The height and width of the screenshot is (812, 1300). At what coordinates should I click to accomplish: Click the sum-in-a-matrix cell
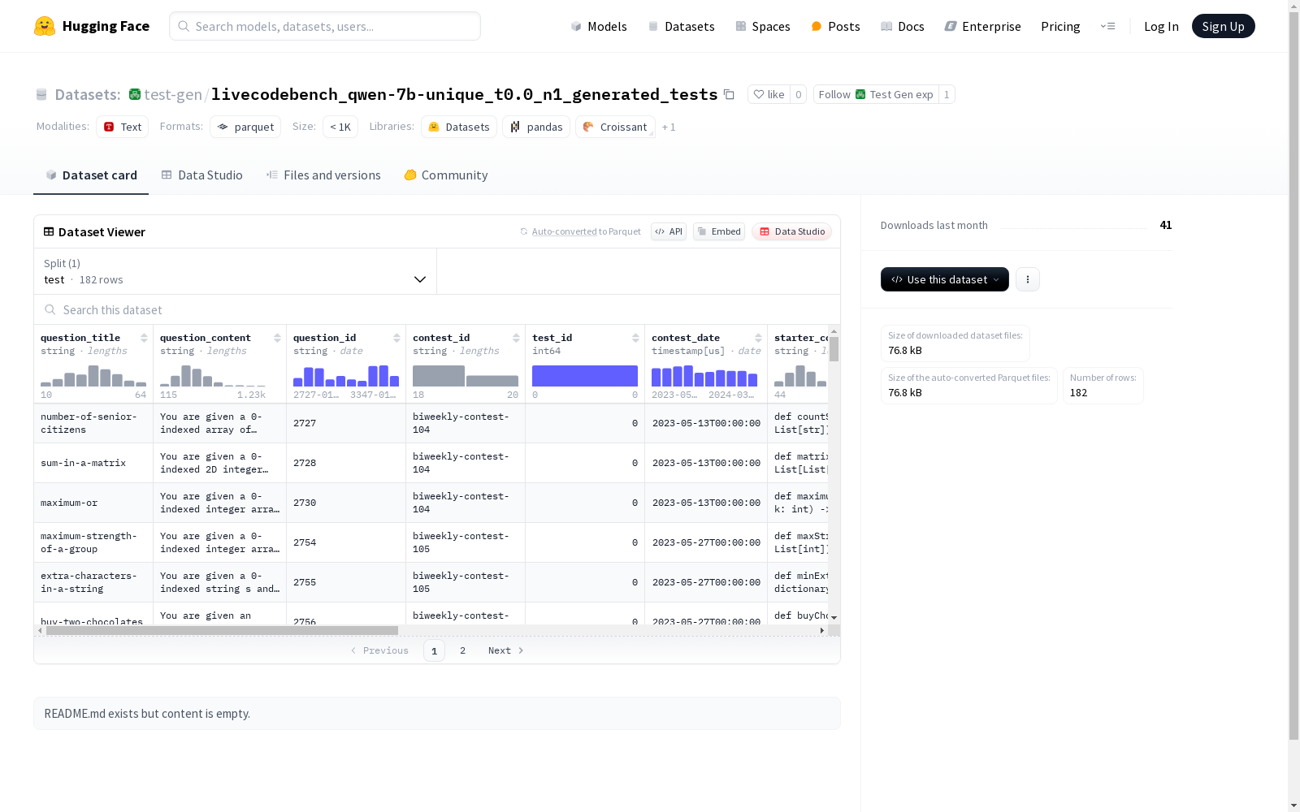pos(93,463)
